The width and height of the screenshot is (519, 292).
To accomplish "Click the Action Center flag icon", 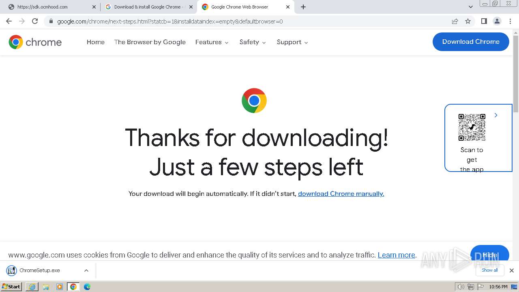I will pyautogui.click(x=480, y=287).
